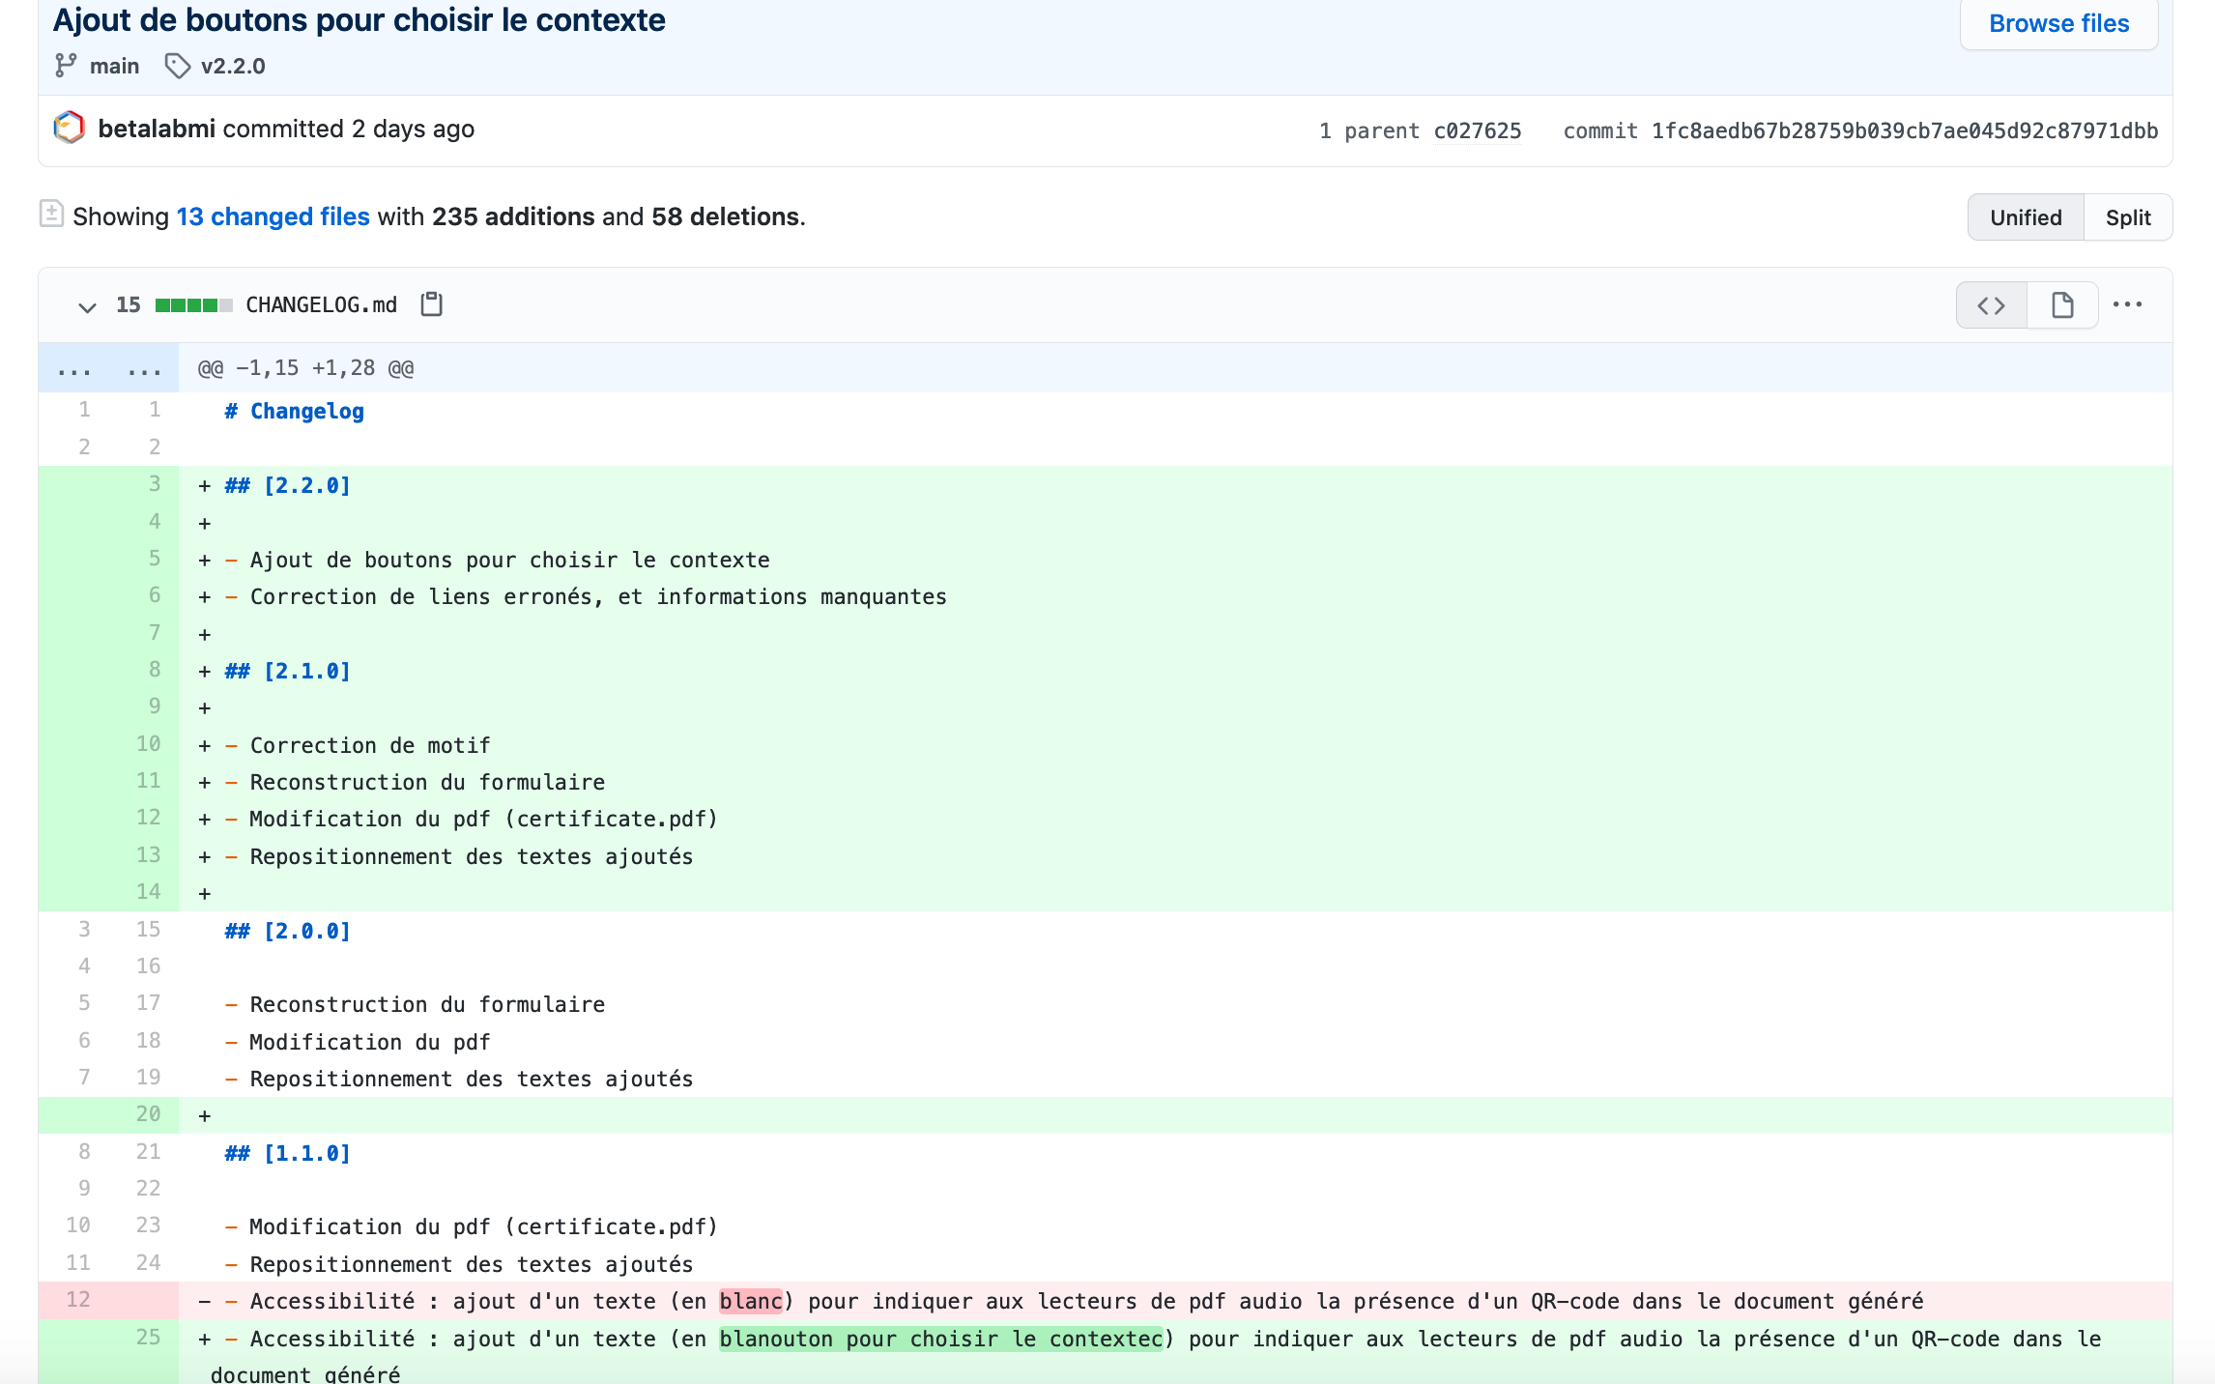Click the betalabmi avatar icon

69,128
